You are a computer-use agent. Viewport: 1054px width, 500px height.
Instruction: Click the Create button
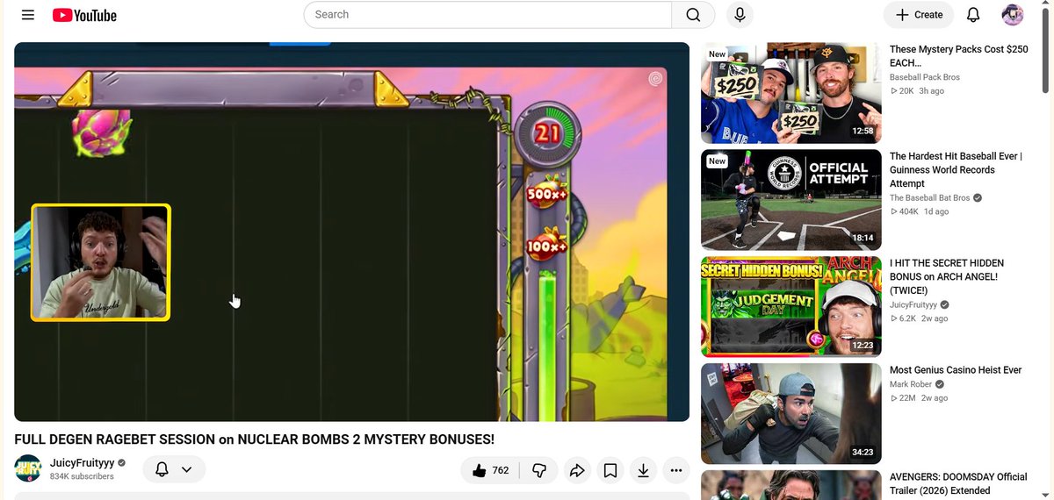[x=919, y=15]
